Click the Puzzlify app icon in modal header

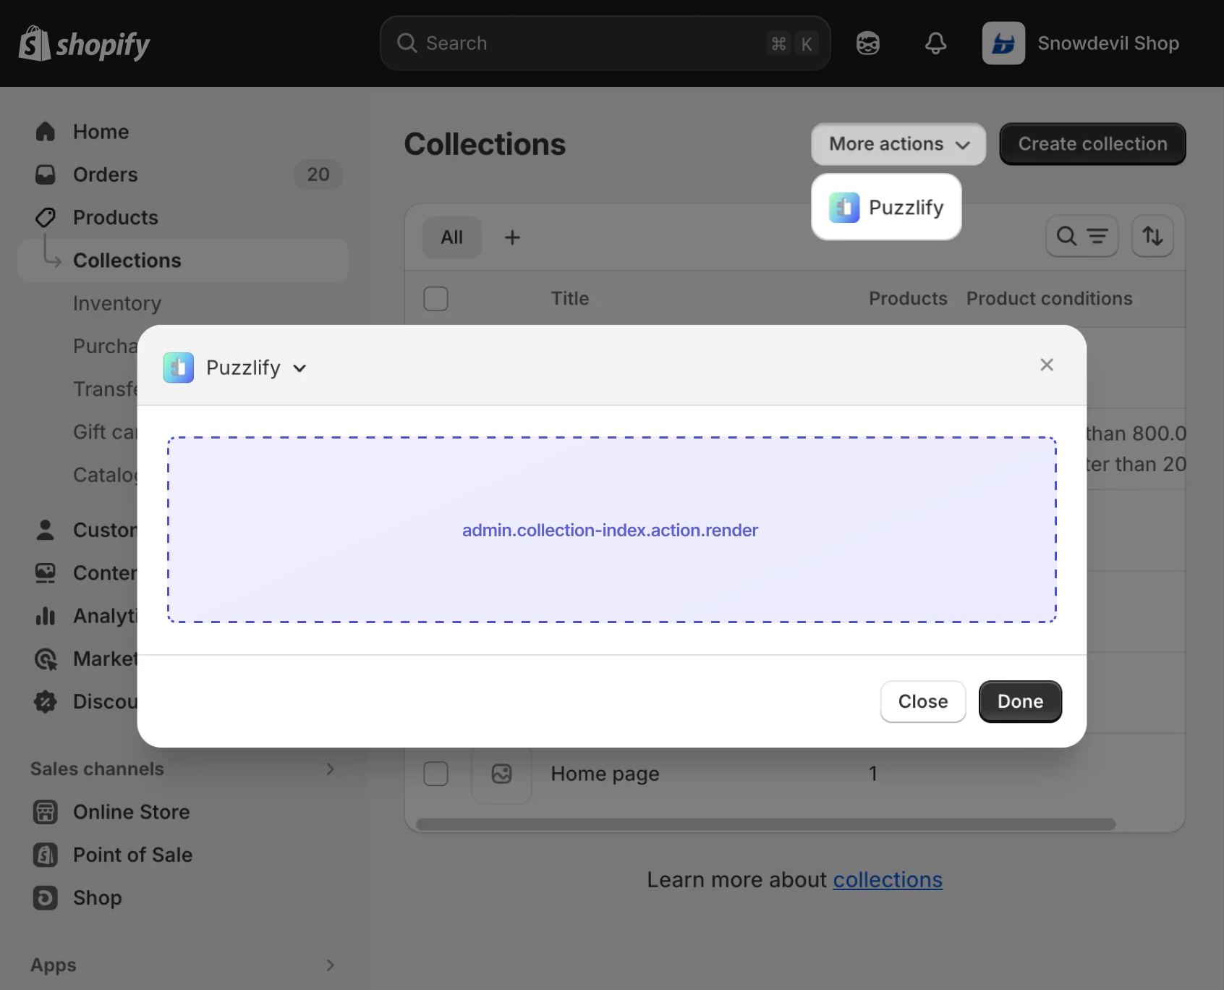point(179,368)
